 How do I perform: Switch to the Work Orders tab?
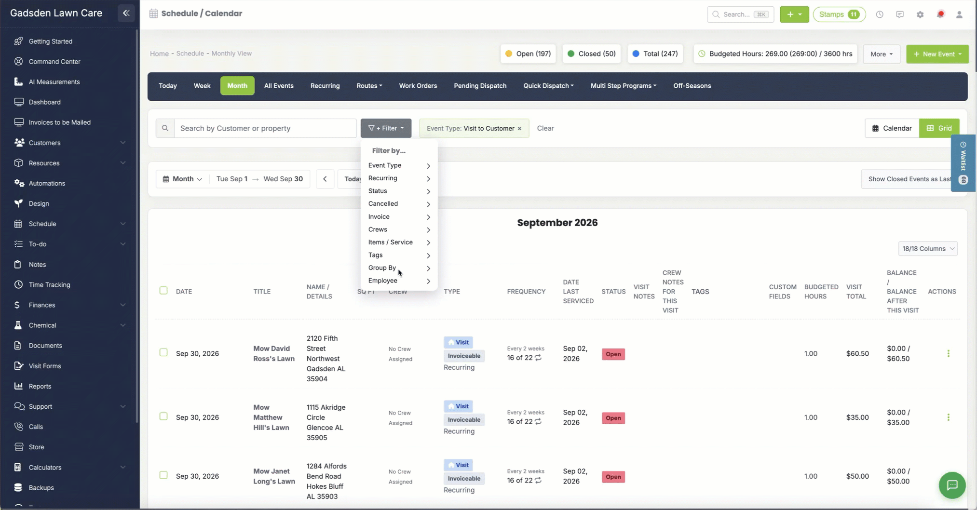pos(418,86)
